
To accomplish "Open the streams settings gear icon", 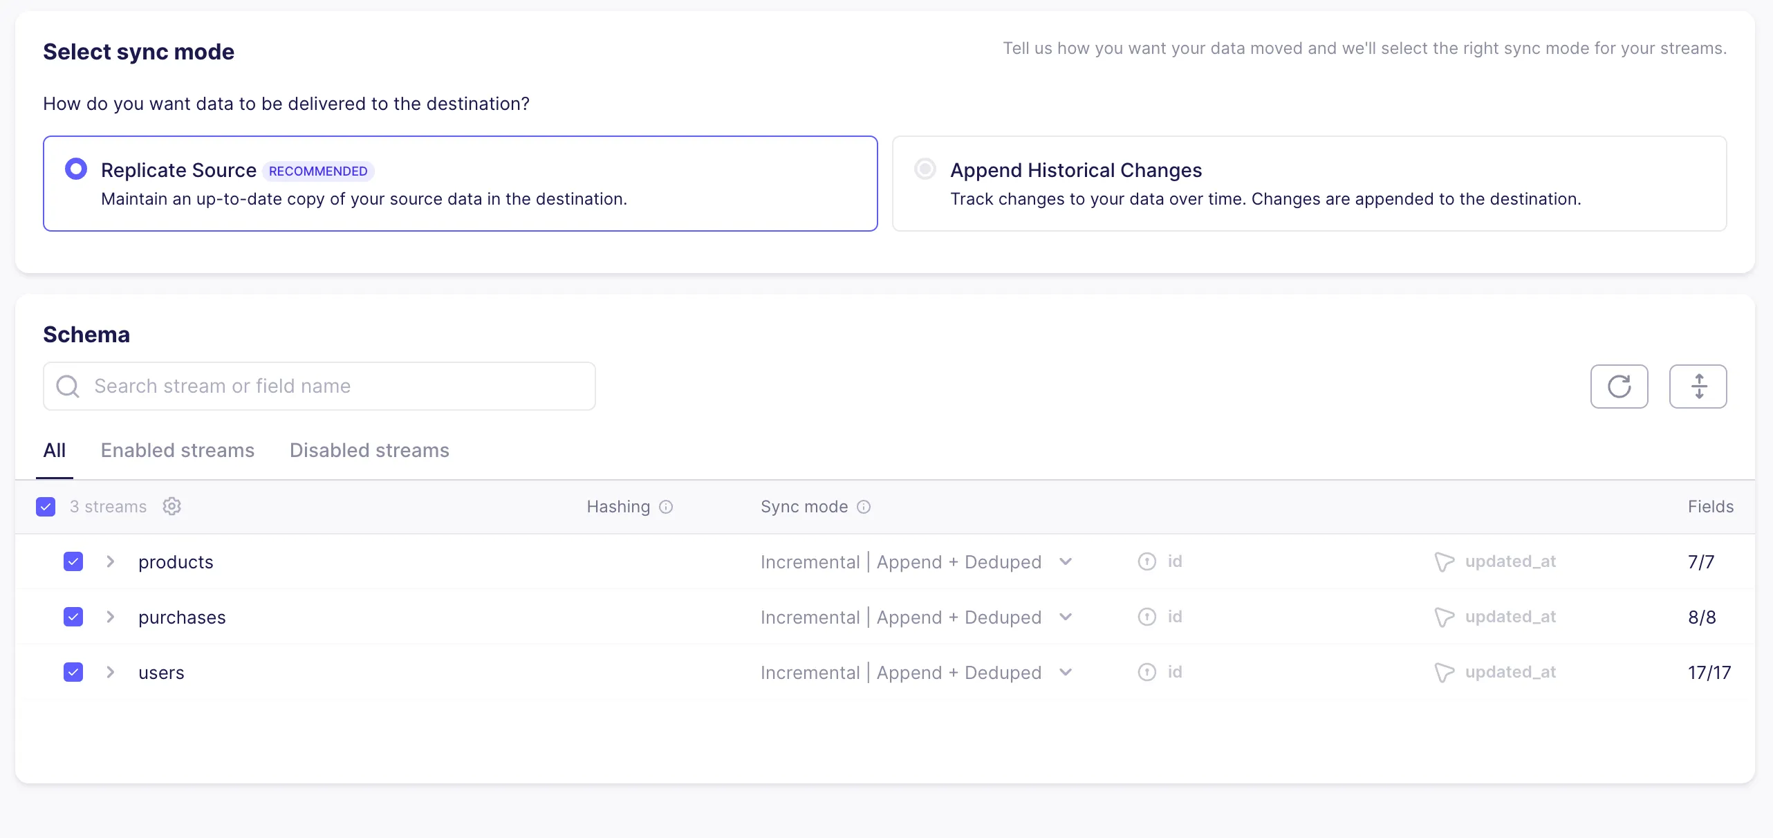I will point(171,507).
